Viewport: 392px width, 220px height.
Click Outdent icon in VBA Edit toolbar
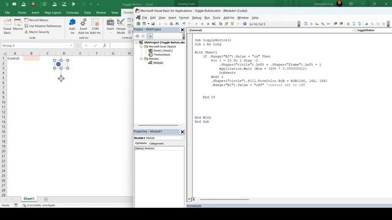341,24
